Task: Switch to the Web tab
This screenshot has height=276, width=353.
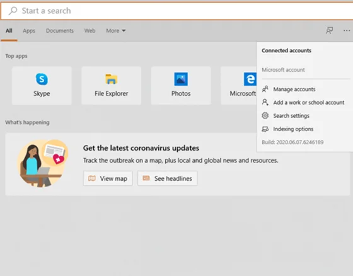Action: point(90,31)
